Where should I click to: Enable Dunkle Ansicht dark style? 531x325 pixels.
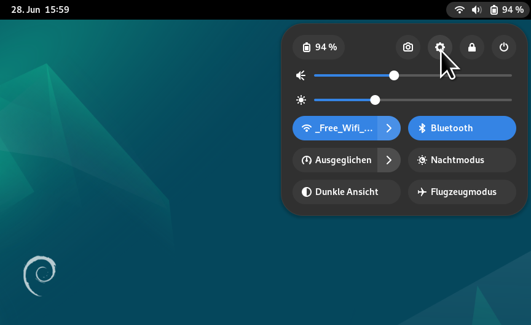347,192
